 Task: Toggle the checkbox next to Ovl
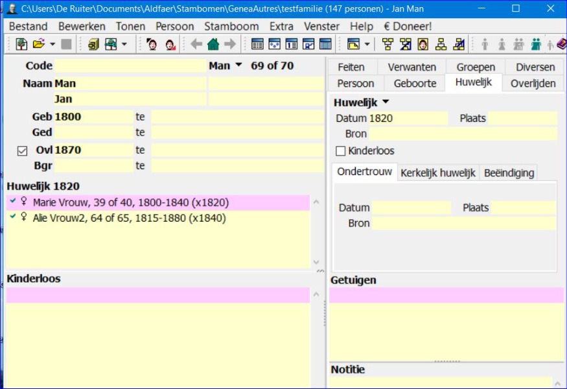click(23, 150)
